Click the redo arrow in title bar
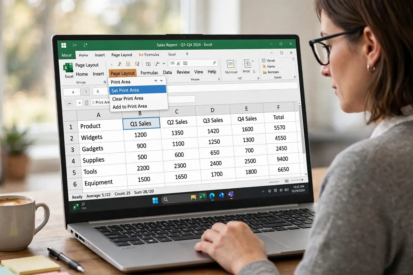The image size is (413, 275). click(x=86, y=45)
